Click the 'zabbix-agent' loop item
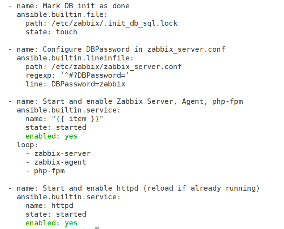 [x=60, y=162]
